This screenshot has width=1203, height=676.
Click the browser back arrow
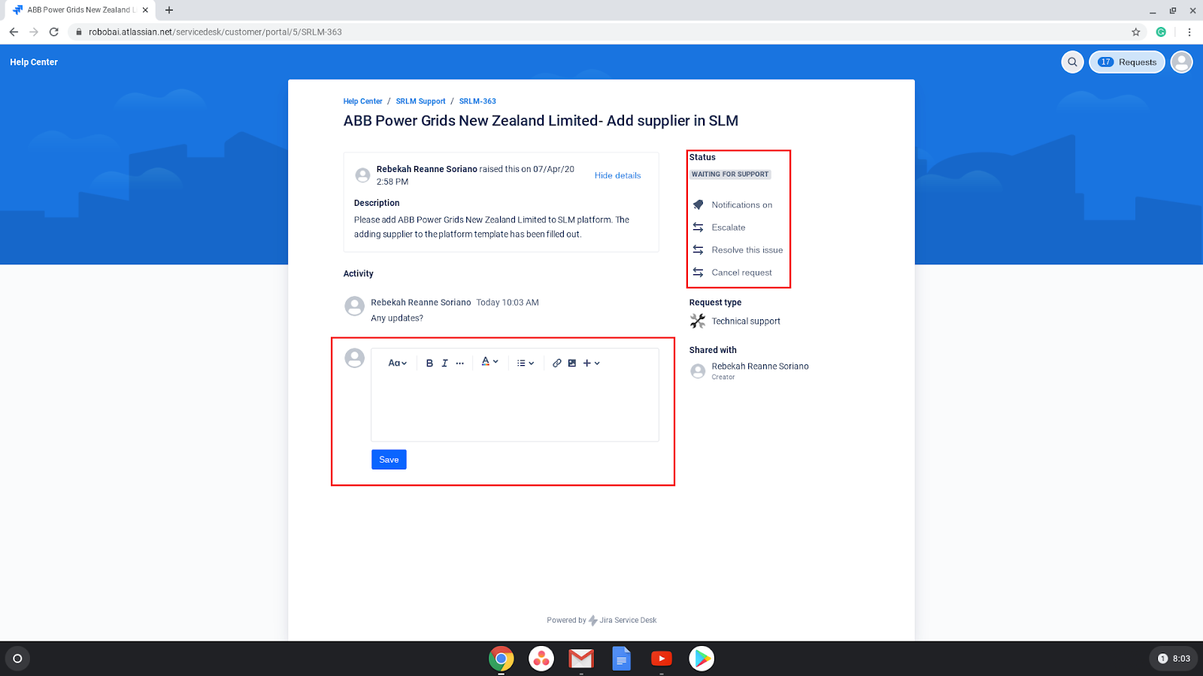tap(14, 32)
